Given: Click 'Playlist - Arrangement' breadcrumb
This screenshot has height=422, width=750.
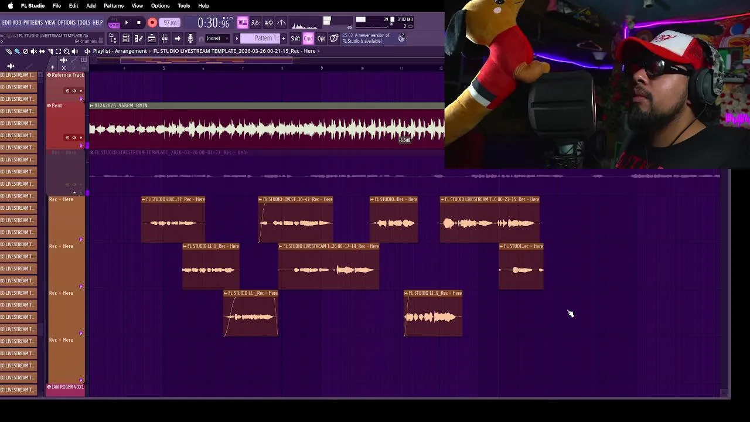Looking at the screenshot, I should pyautogui.click(x=120, y=51).
